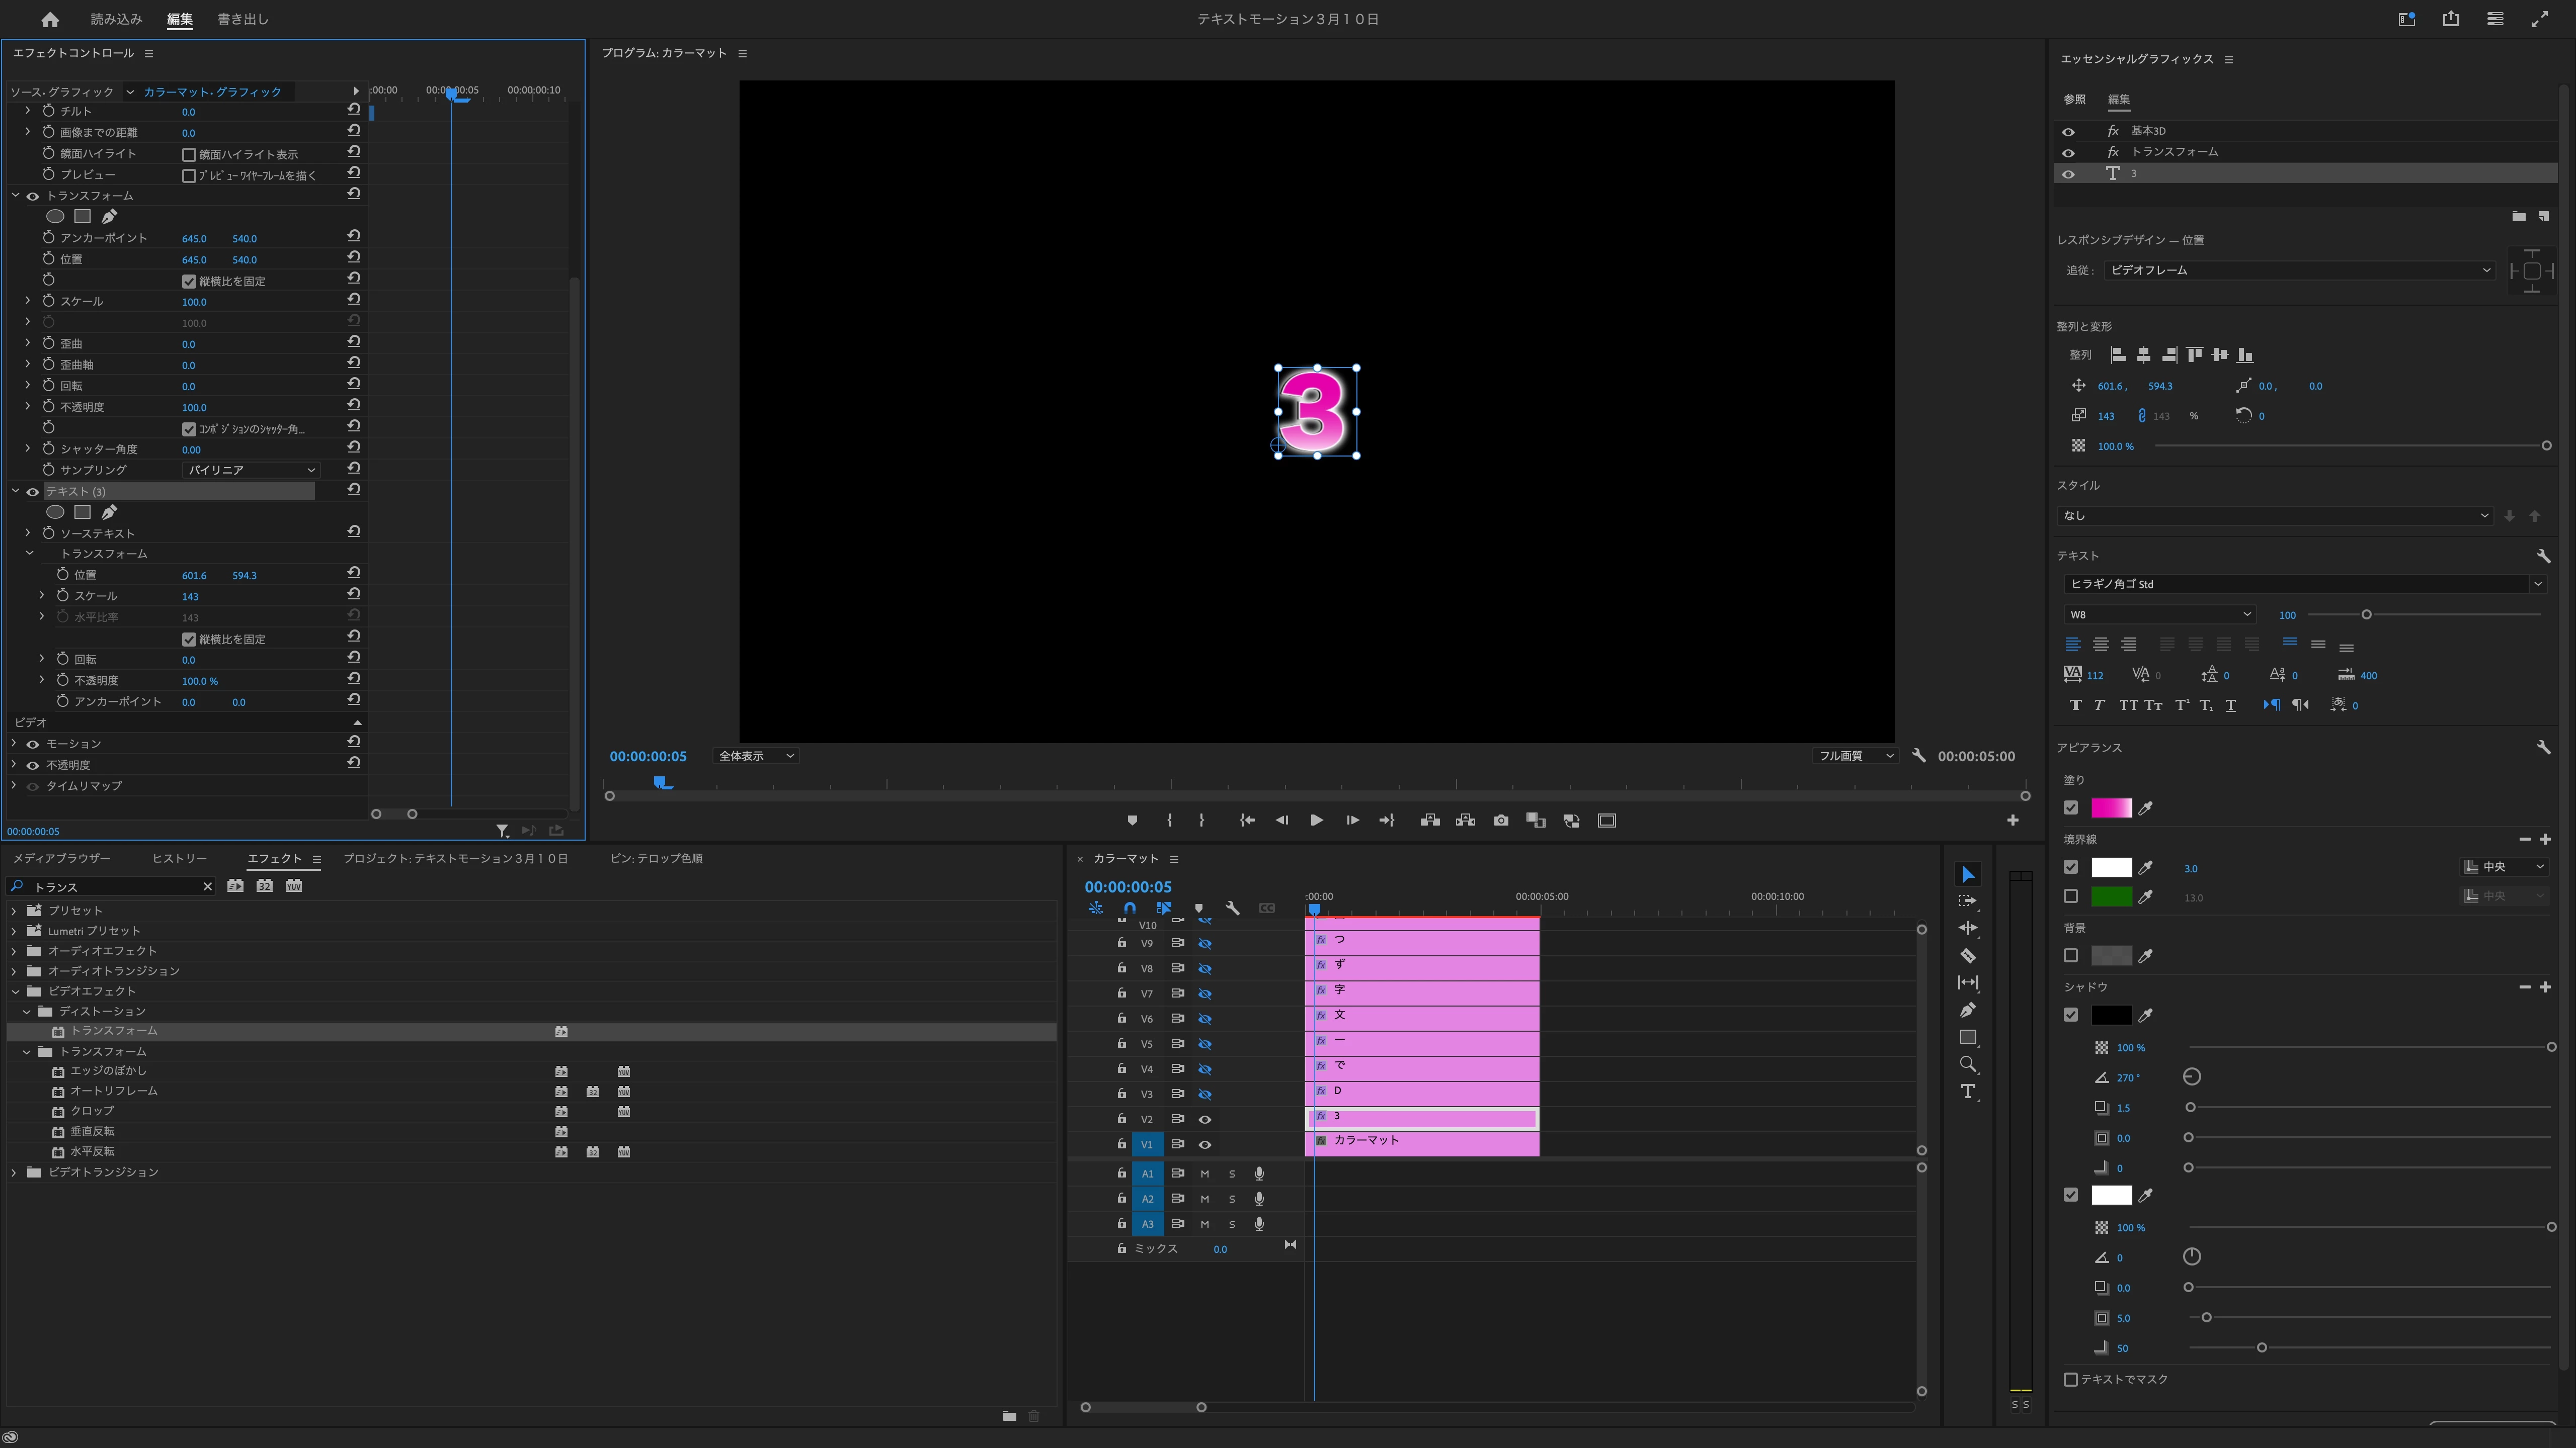Check the テキストでマスク checkbox
The height and width of the screenshot is (1448, 2576).
click(x=2070, y=1379)
